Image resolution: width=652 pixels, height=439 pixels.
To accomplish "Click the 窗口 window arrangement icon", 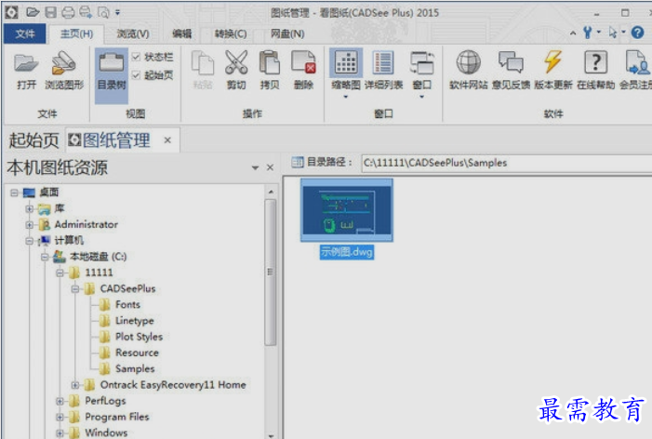I will coord(421,62).
